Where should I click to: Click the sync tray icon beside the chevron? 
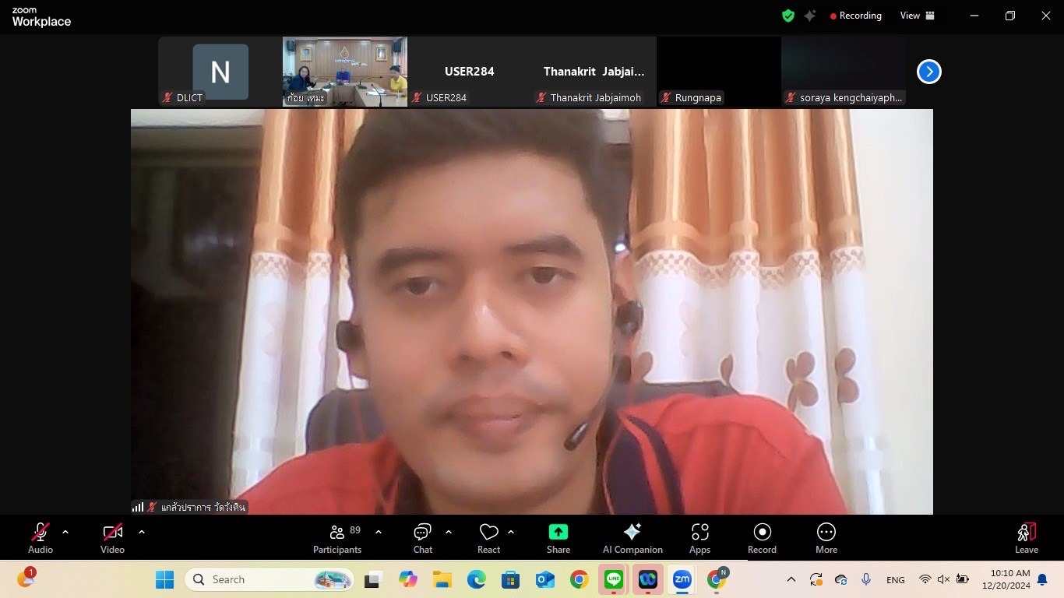point(816,579)
